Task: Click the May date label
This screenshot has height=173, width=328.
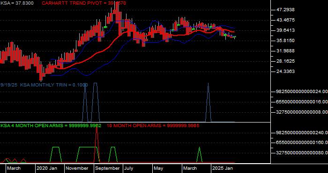Action: [x=159, y=168]
